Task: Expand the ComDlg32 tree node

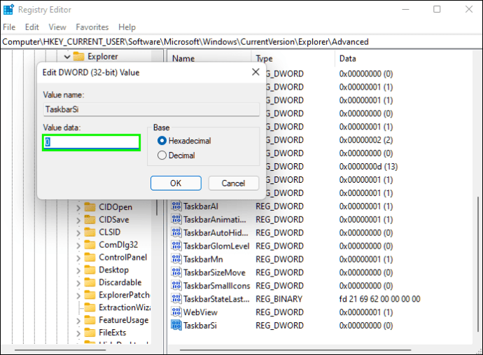Action: coord(78,245)
